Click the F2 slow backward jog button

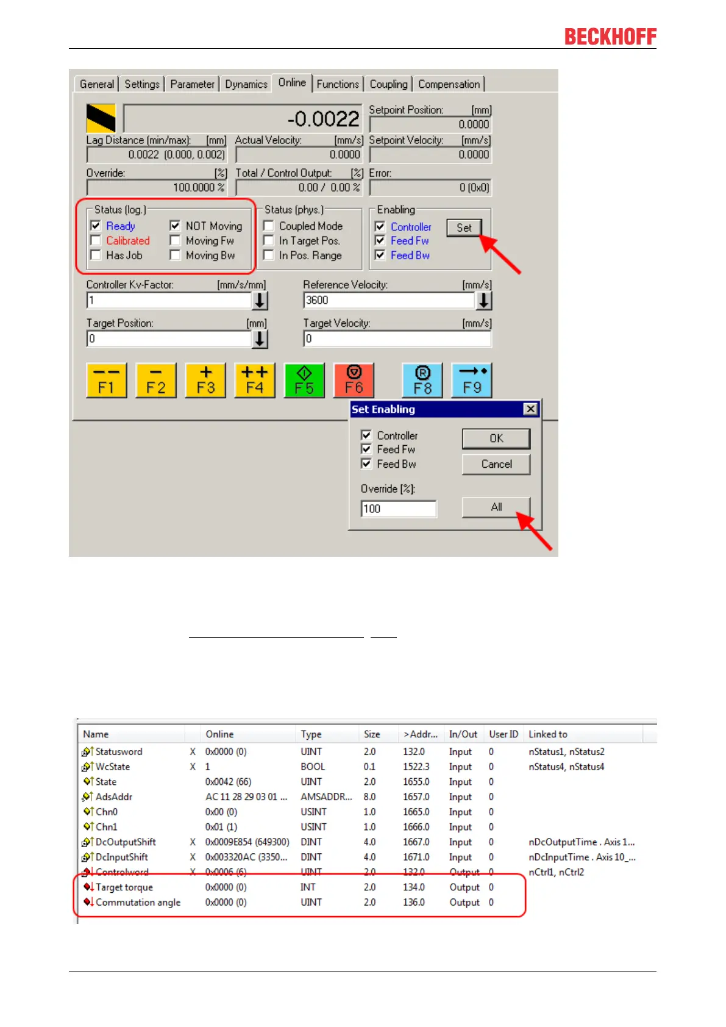point(156,380)
